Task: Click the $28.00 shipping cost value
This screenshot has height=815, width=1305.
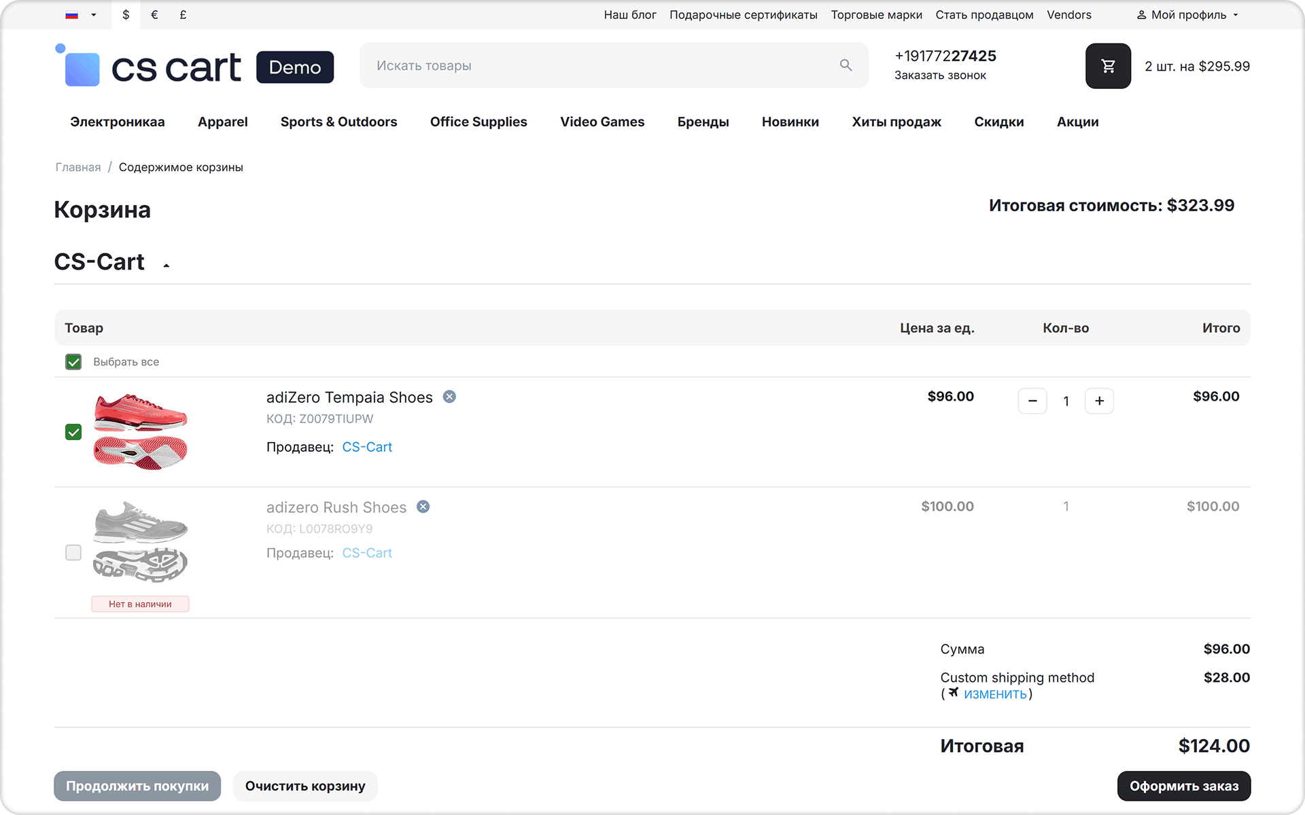Action: tap(1227, 677)
